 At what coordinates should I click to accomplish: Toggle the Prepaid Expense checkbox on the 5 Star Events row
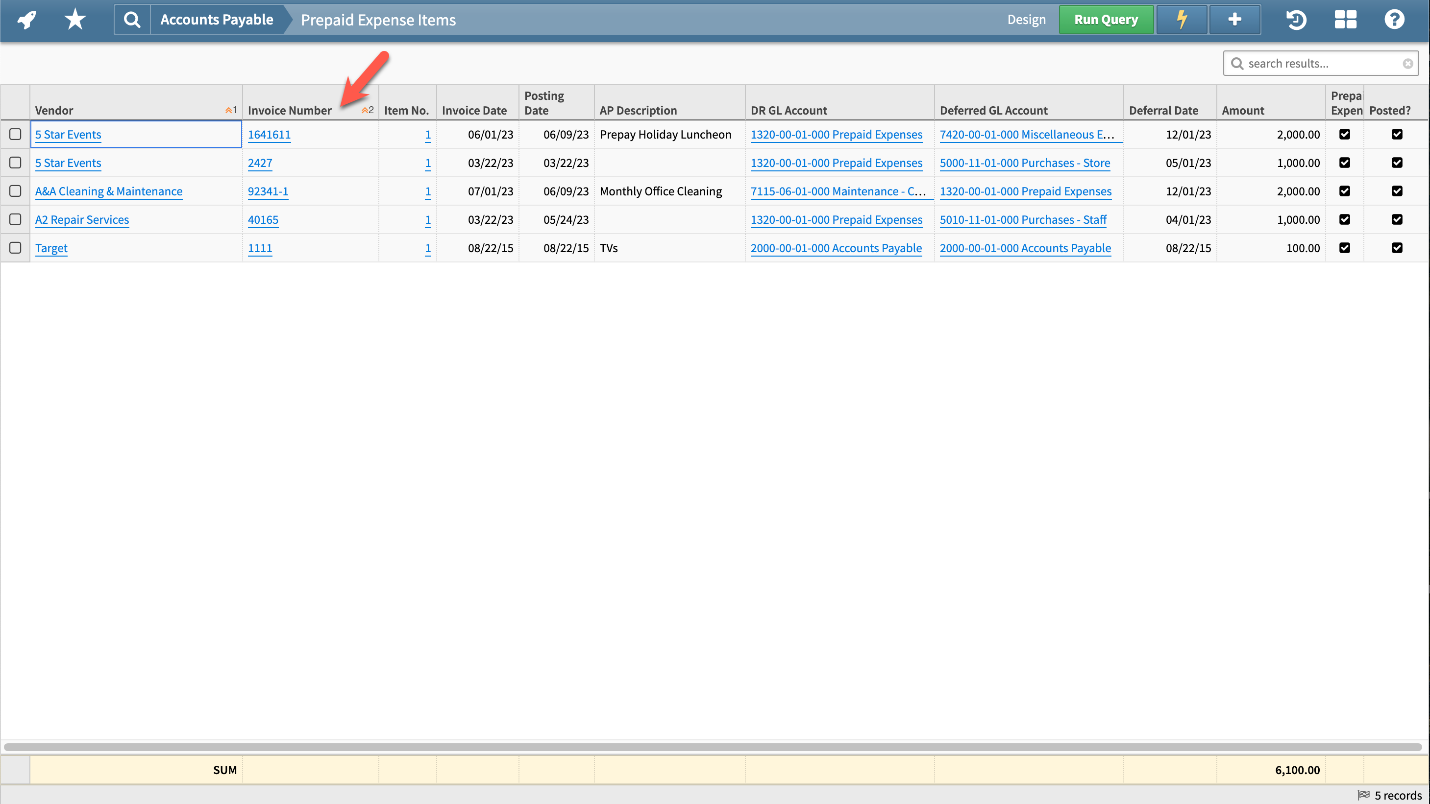click(x=1345, y=134)
